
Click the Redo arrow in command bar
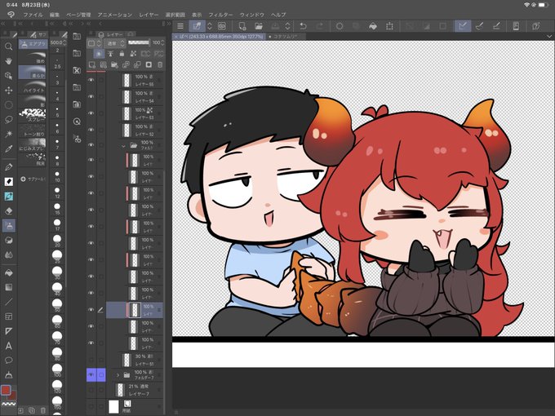(x=320, y=26)
